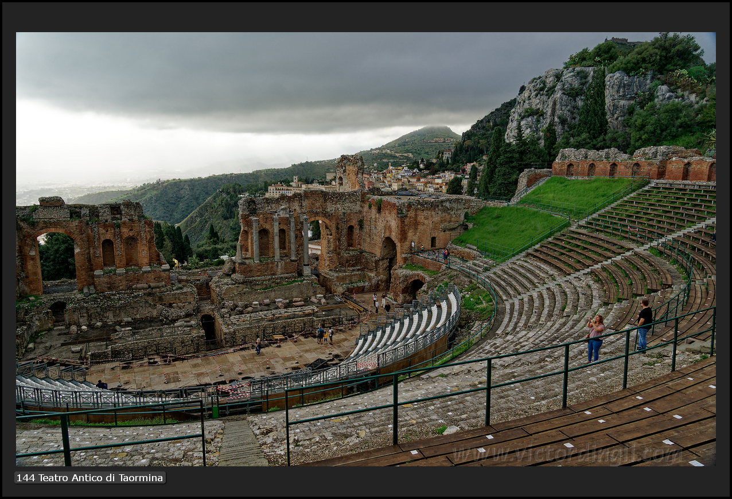Click the '144 Teatro Antico di Taormina' caption
The image size is (732, 499).
click(89, 478)
